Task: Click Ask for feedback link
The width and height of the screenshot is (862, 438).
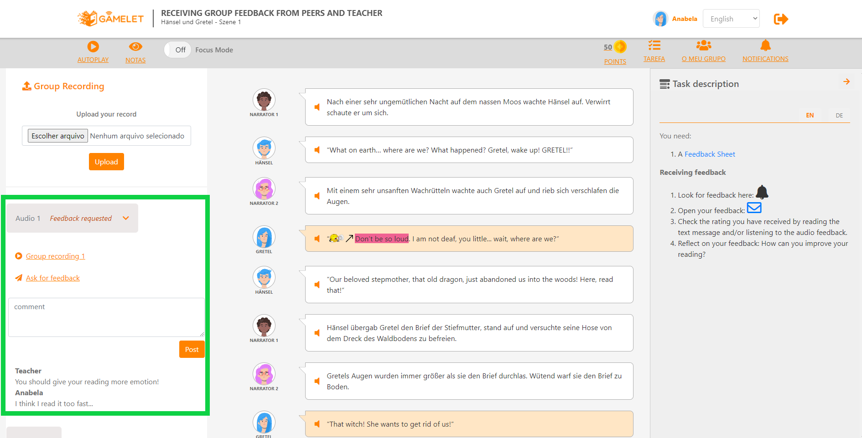Action: pyautogui.click(x=52, y=278)
